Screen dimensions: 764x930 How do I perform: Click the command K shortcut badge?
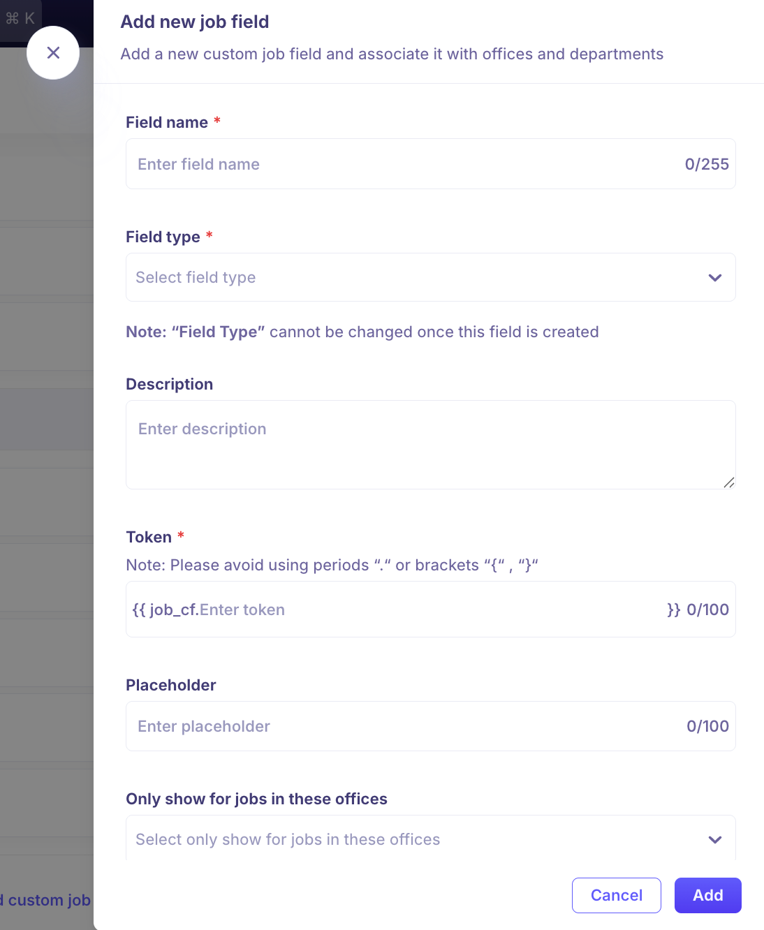click(20, 18)
